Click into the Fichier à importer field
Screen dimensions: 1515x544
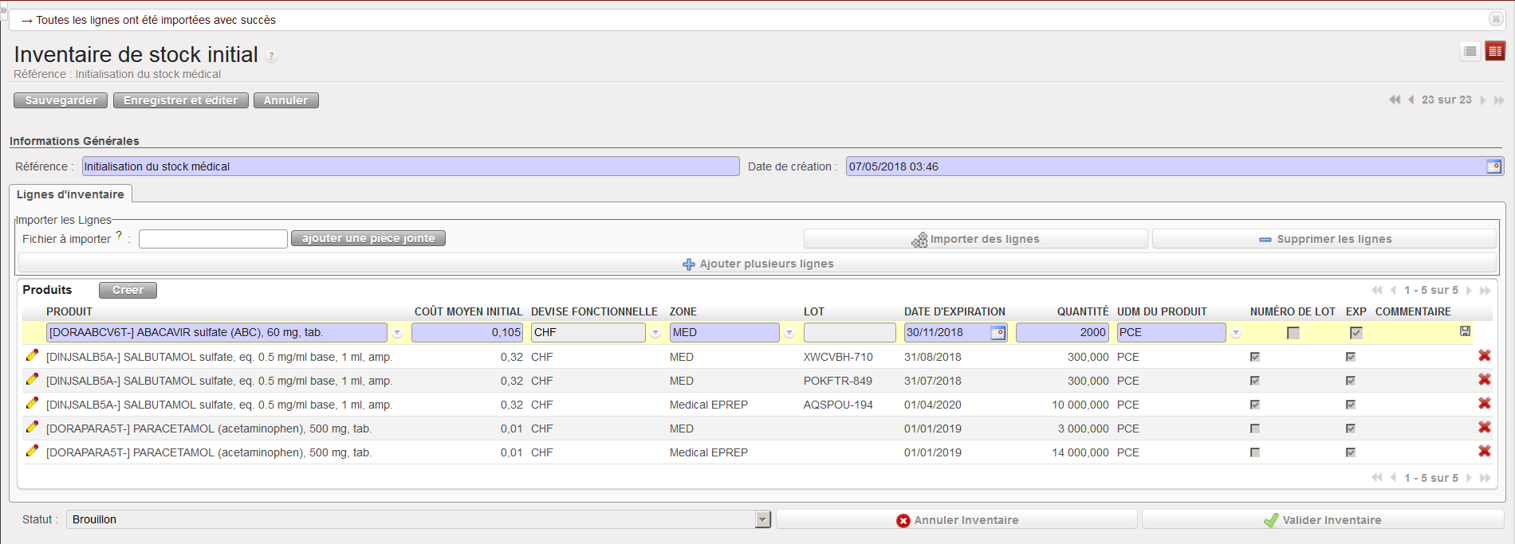pos(213,239)
